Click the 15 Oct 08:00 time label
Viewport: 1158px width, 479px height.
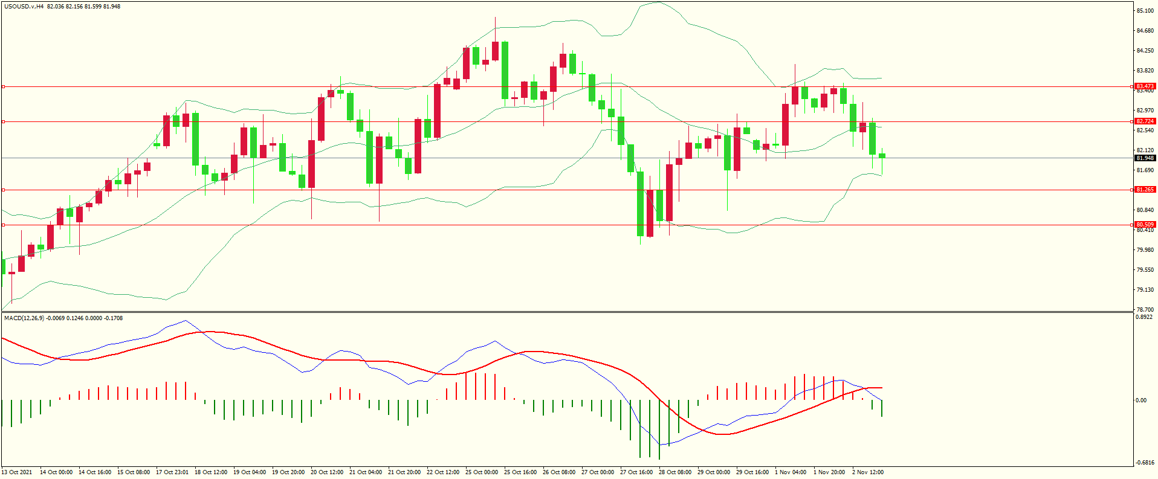click(134, 472)
